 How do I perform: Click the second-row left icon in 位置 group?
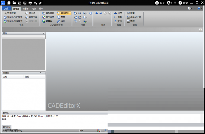pyautogui.click(x=76, y=17)
